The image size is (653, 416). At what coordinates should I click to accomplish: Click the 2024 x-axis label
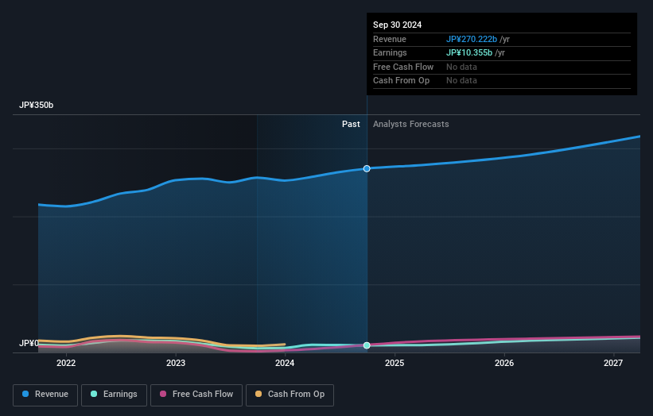285,363
